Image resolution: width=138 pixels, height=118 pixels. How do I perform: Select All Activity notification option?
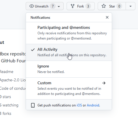69,52
